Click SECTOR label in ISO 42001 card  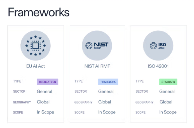coord(142,91)
